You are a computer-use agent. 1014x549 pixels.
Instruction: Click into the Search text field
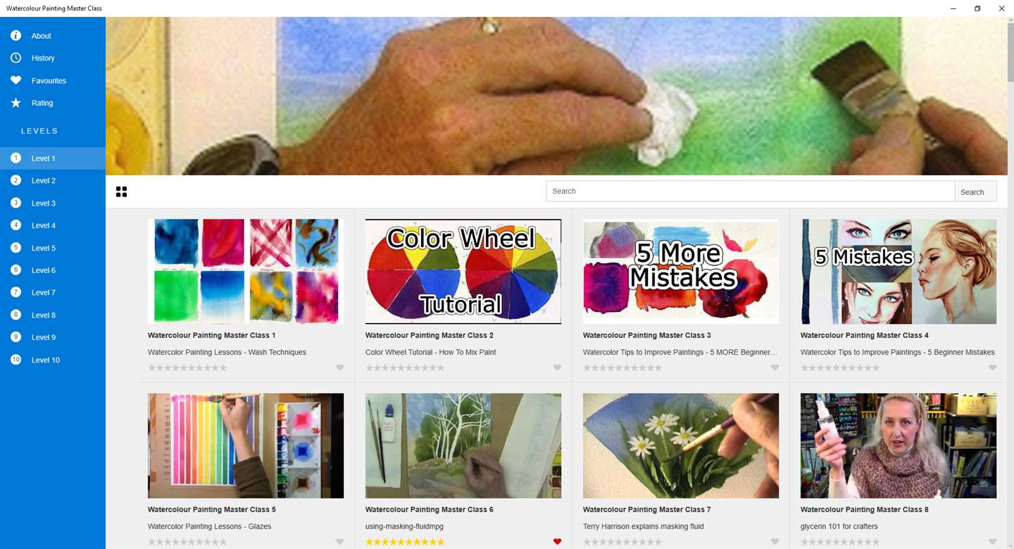click(x=750, y=191)
